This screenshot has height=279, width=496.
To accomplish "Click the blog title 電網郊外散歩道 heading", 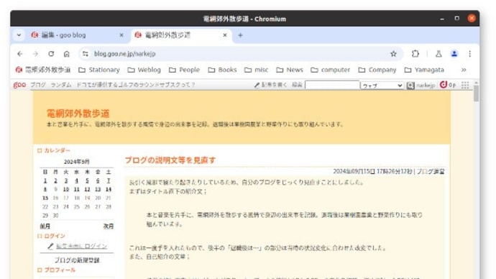I will coord(78,113).
